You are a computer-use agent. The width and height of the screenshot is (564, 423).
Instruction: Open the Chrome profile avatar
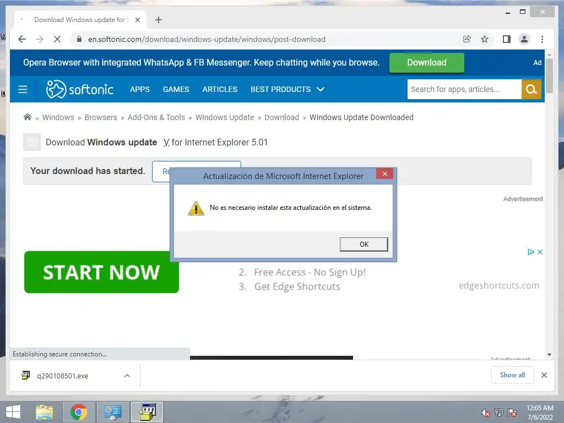(x=524, y=39)
